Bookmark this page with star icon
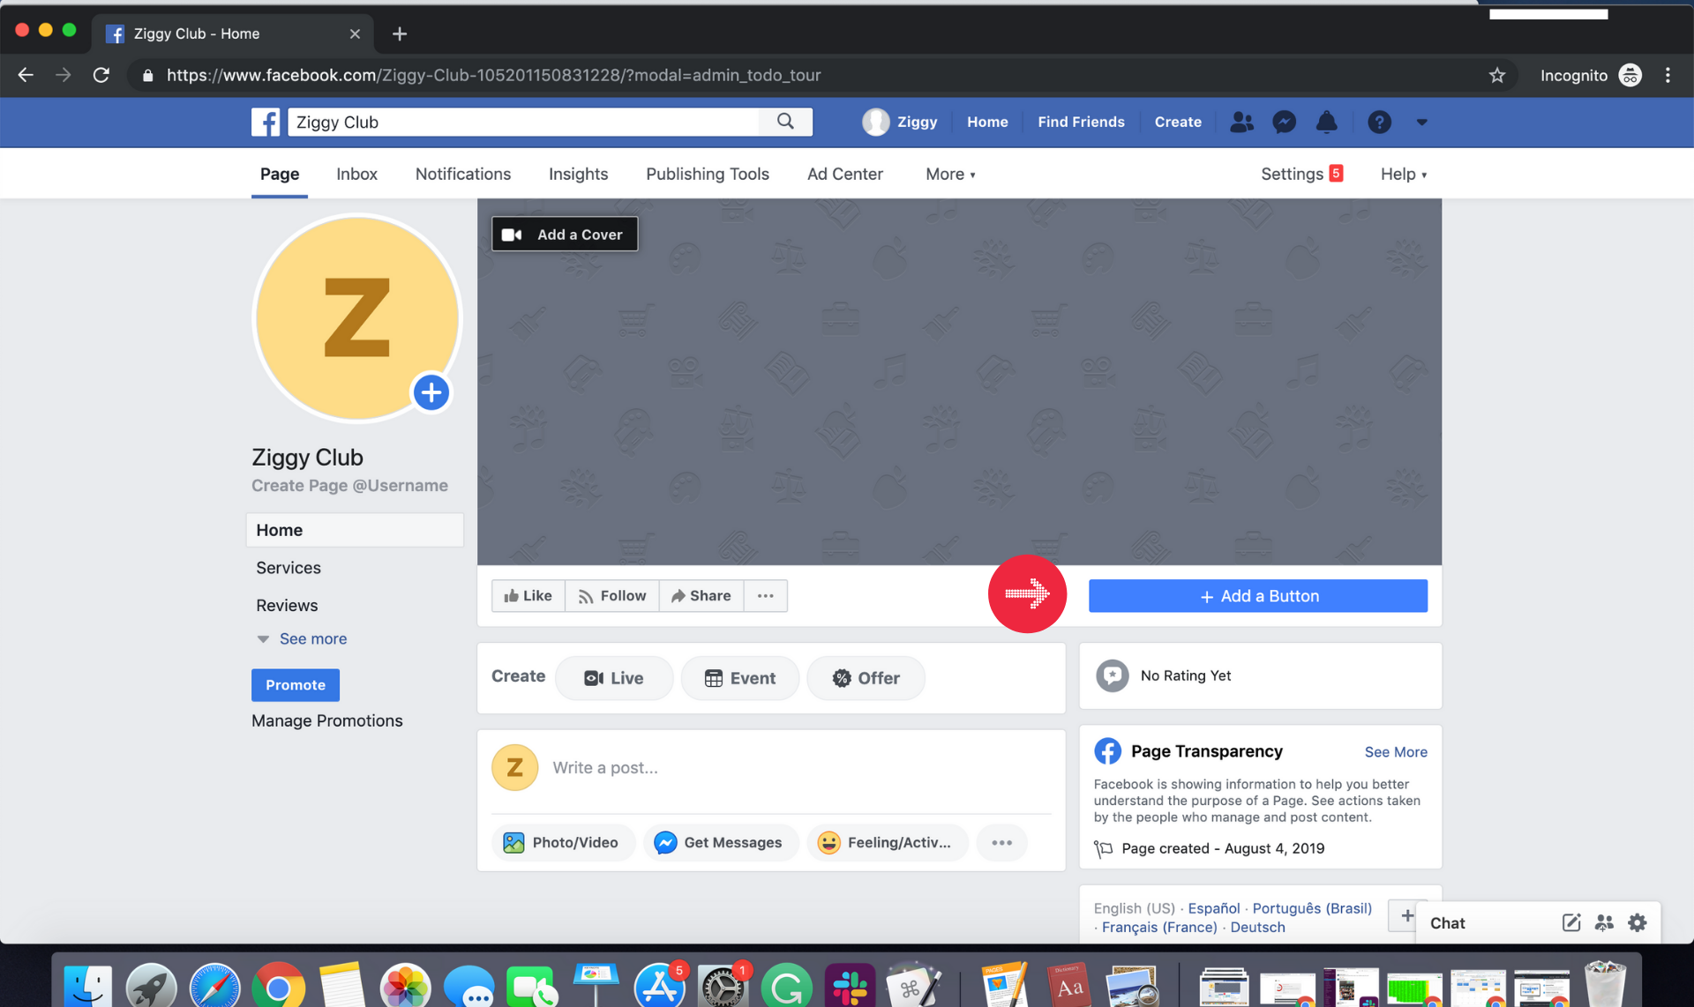 pyautogui.click(x=1497, y=76)
